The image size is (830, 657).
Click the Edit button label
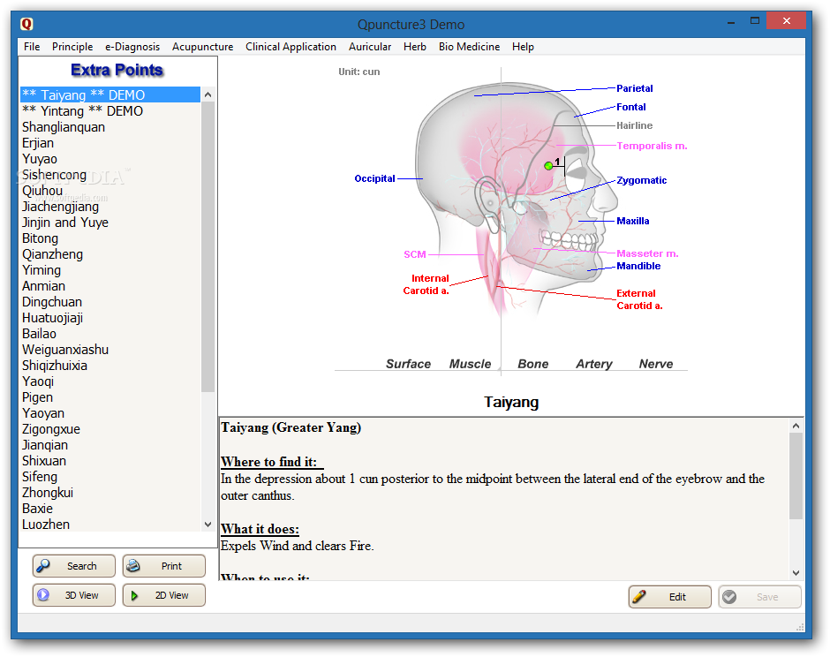click(677, 597)
